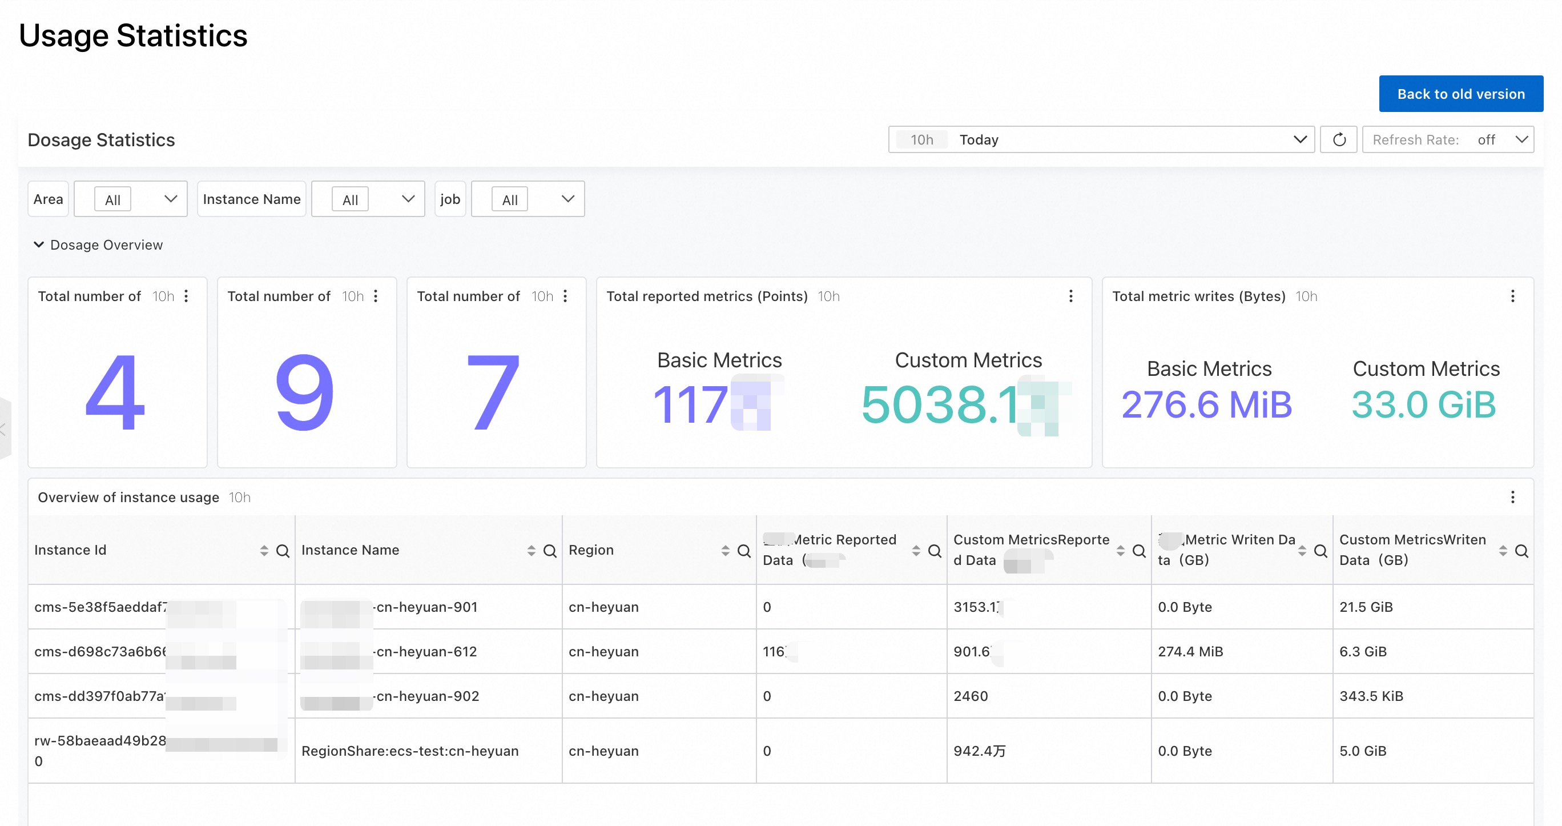Click the refresh icon next to time range
This screenshot has height=826, width=1562.
coord(1338,139)
